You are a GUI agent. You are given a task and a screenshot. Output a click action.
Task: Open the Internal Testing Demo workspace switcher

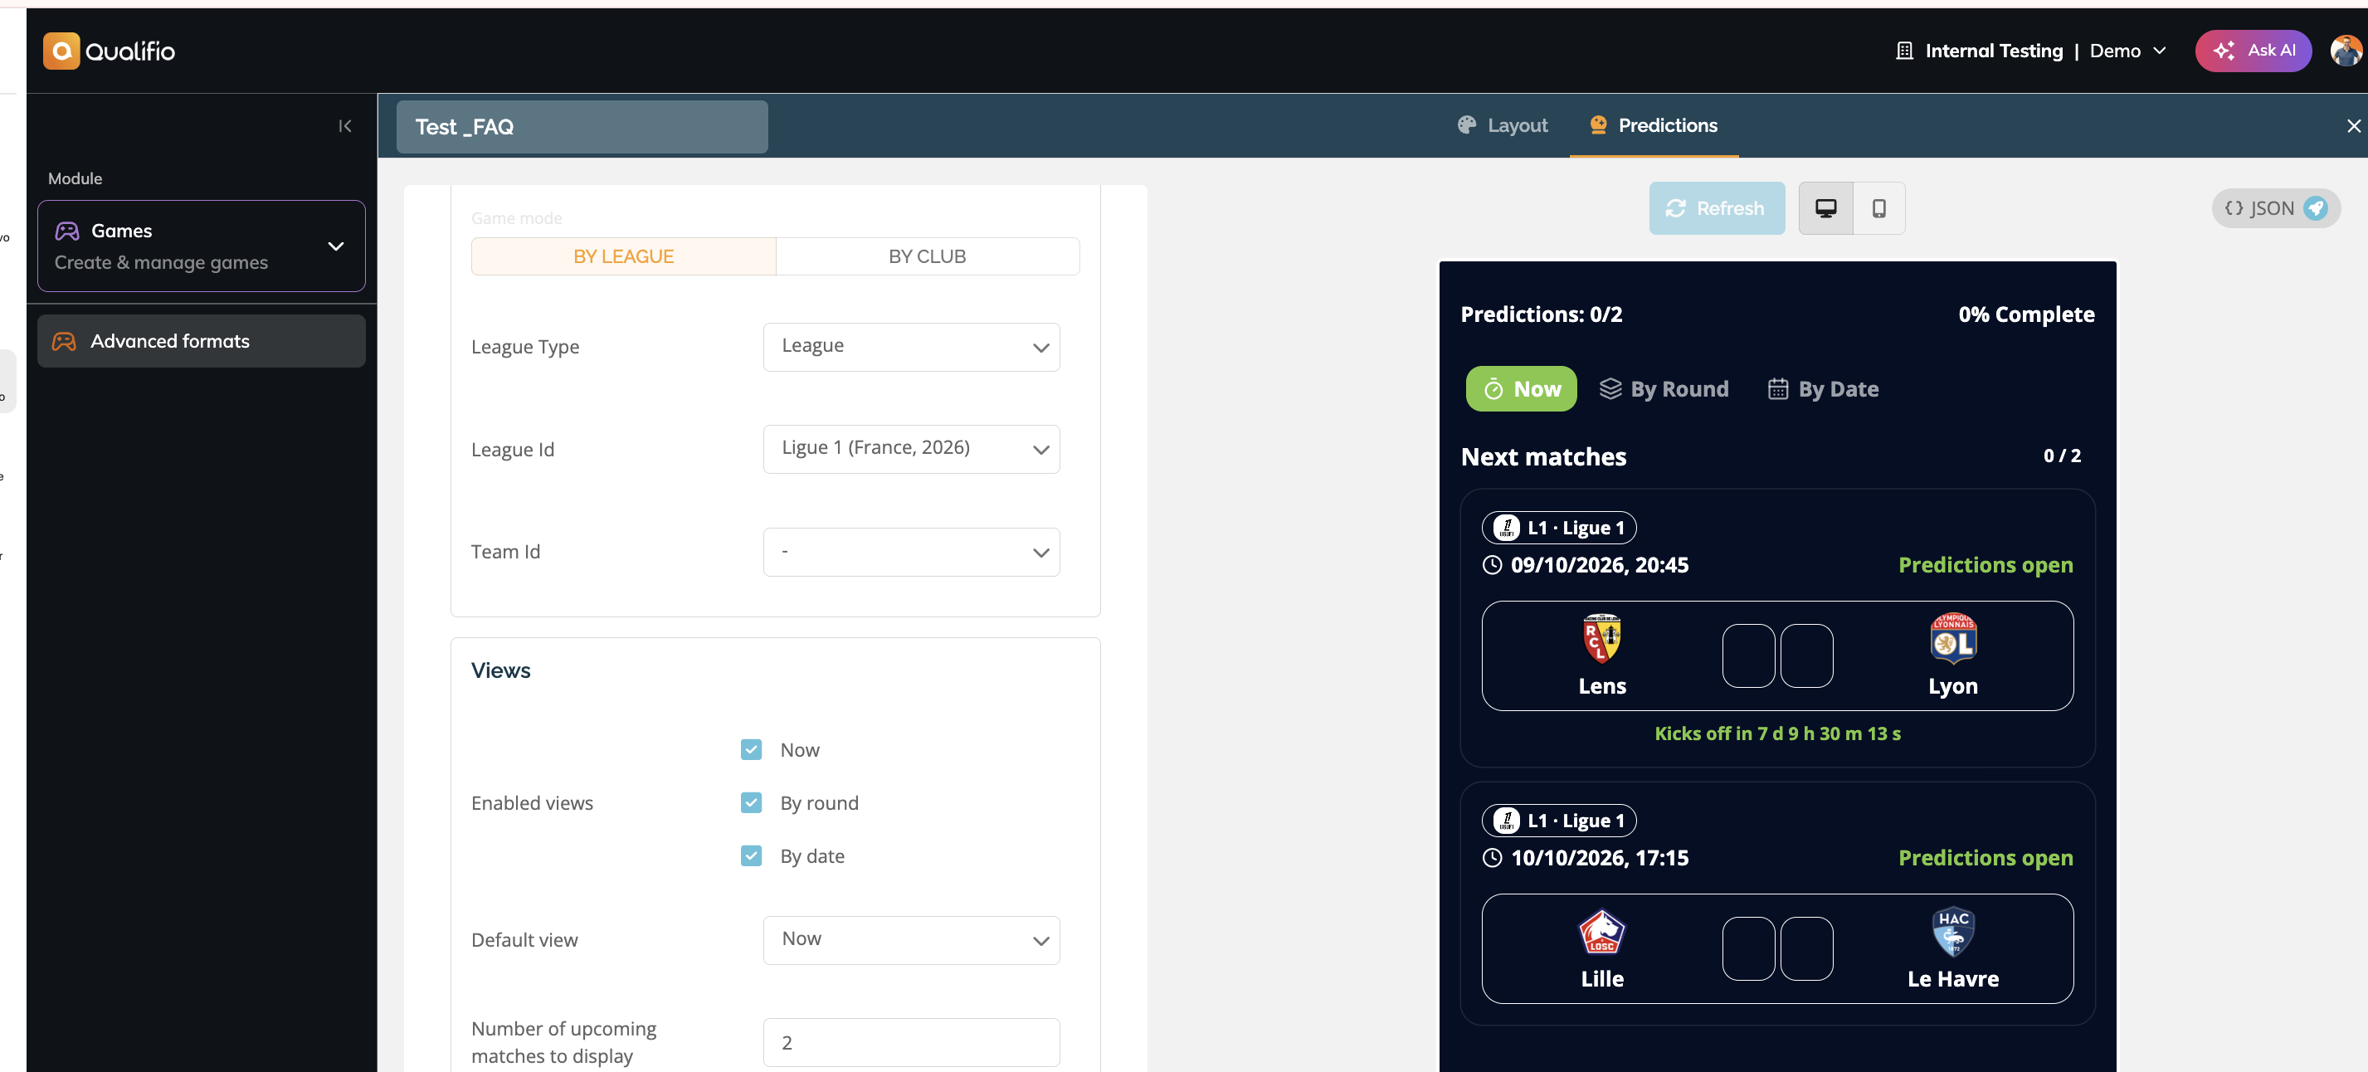2032,51
